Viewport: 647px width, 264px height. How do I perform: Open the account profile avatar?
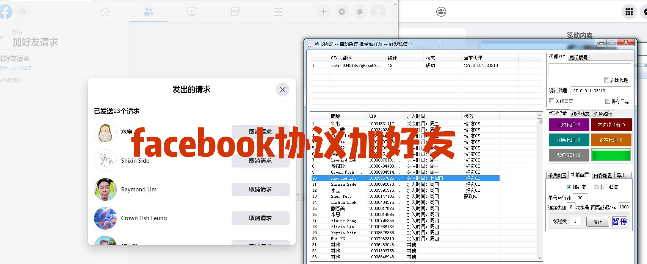(x=378, y=12)
